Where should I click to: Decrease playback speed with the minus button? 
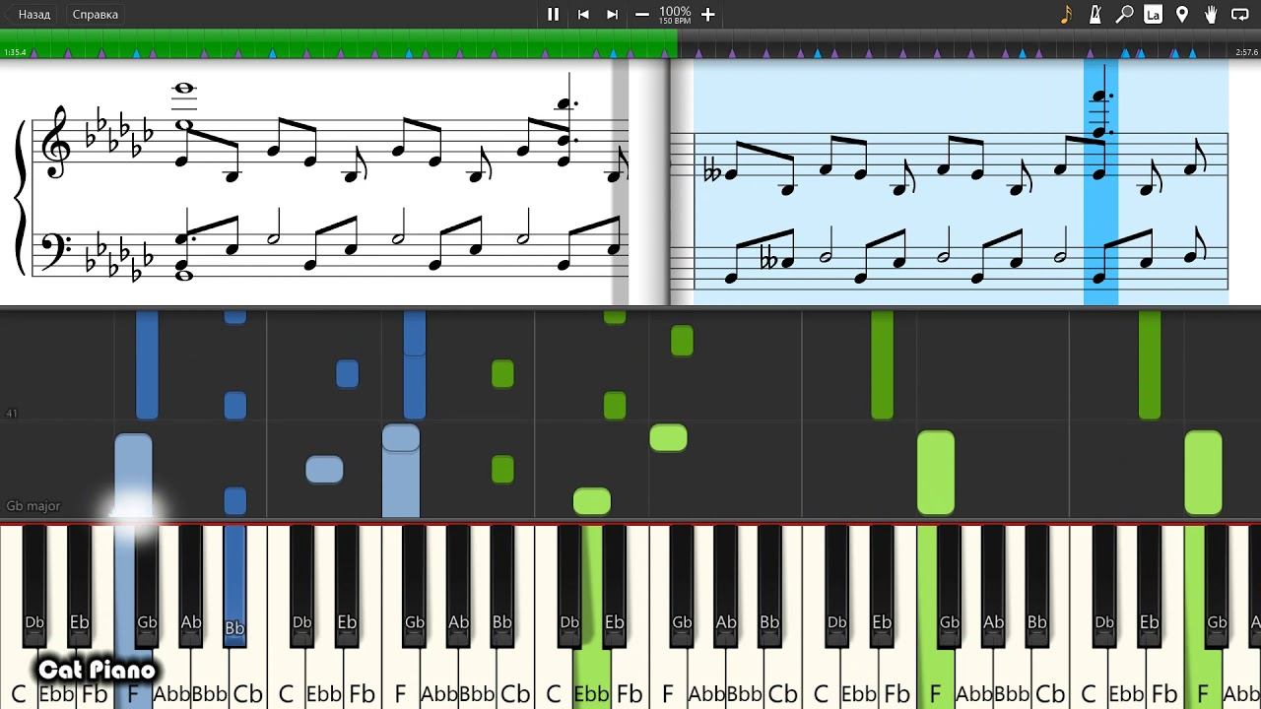[642, 14]
